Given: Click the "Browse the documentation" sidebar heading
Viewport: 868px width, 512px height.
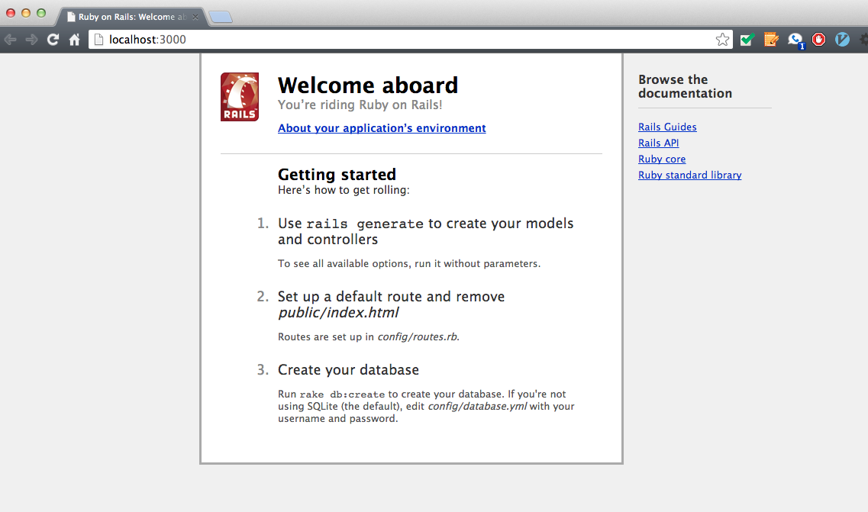Looking at the screenshot, I should pyautogui.click(x=685, y=86).
